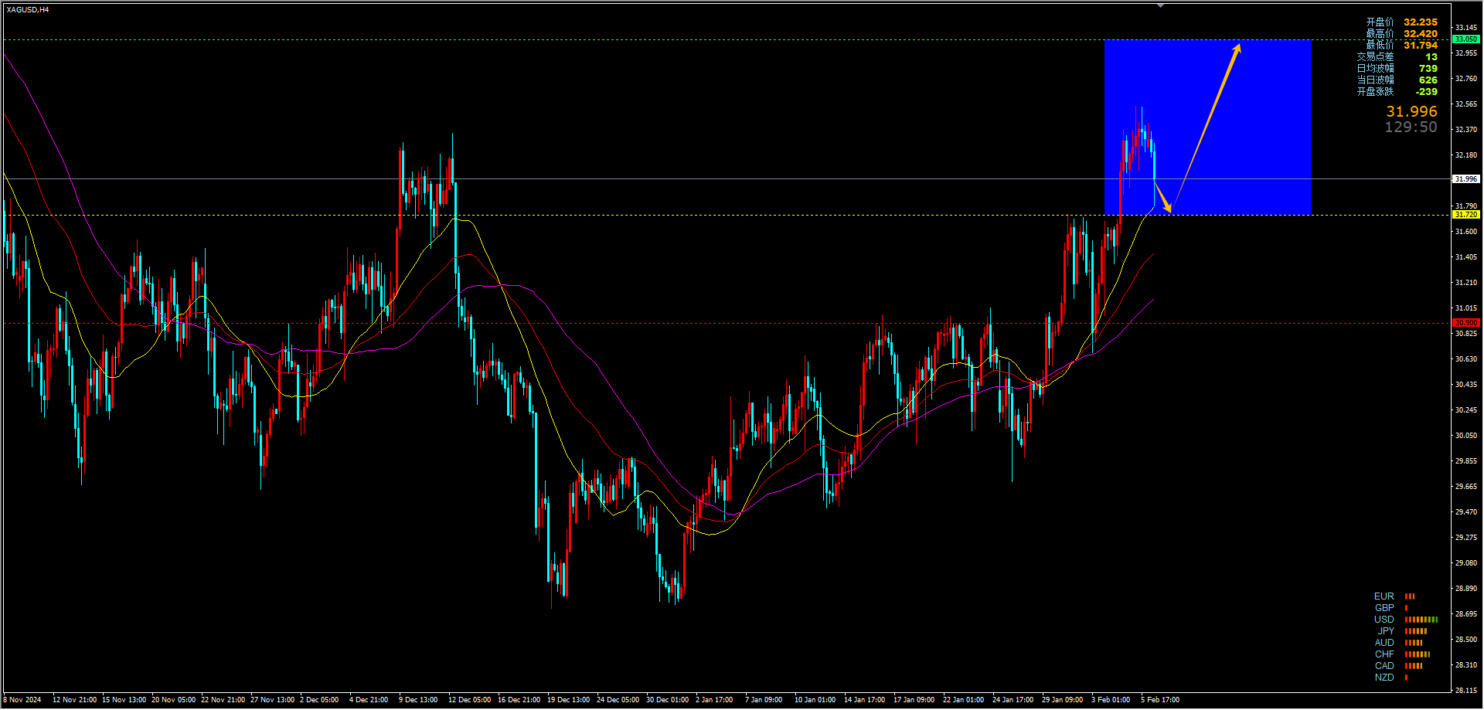The image size is (1484, 710).
Task: Click the 开盘价 value 32.235
Action: pos(1421,22)
